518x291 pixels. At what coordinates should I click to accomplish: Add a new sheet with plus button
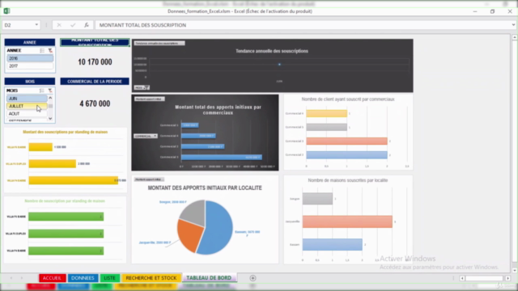point(253,278)
